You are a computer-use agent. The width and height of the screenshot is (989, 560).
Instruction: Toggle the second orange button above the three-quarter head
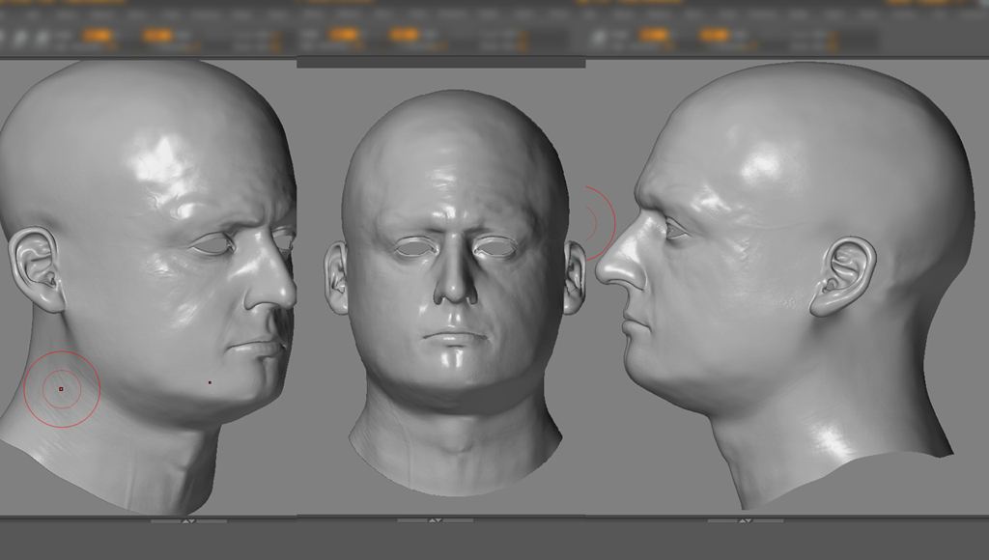(157, 36)
